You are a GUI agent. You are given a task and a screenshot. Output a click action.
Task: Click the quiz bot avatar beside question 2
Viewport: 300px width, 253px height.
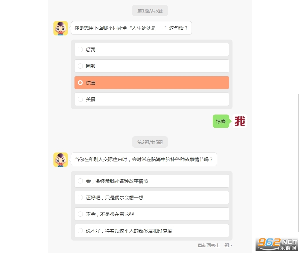tap(60, 160)
